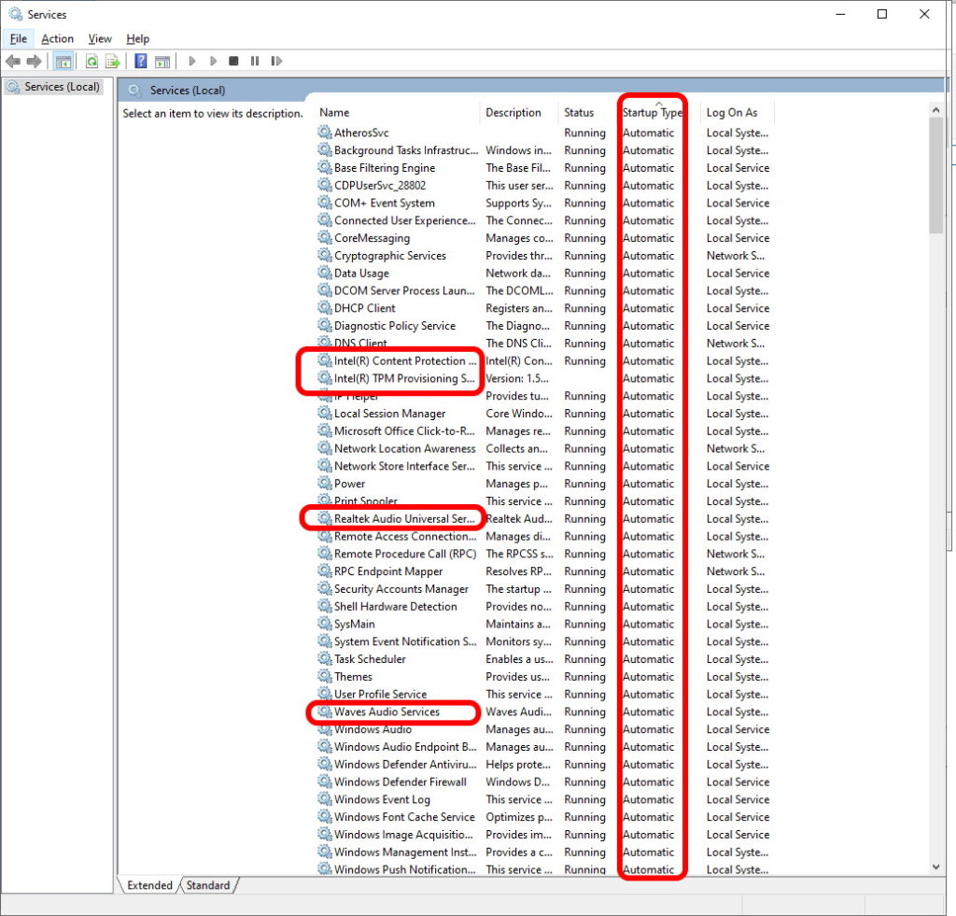Click the Stop Service toolbar icon

click(x=233, y=61)
